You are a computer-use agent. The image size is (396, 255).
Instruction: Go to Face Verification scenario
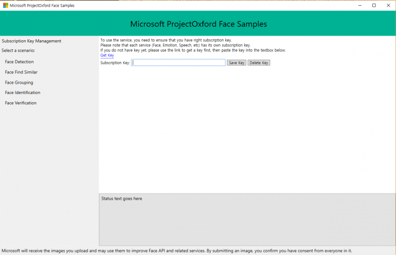tap(21, 103)
